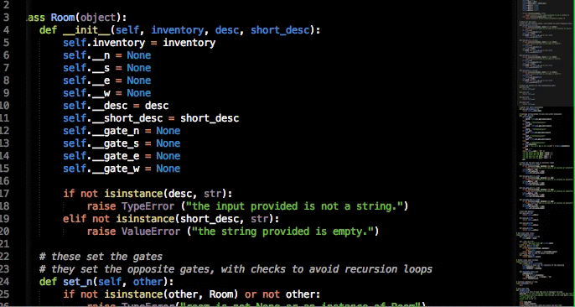Click comment about avoiding recursion loops
The height and width of the screenshot is (307, 575).
point(236,269)
